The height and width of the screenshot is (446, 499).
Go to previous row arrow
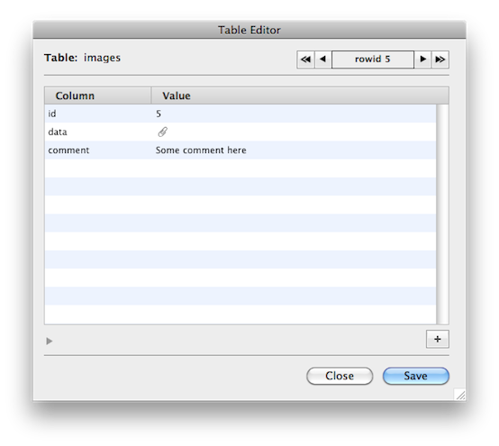pos(323,59)
